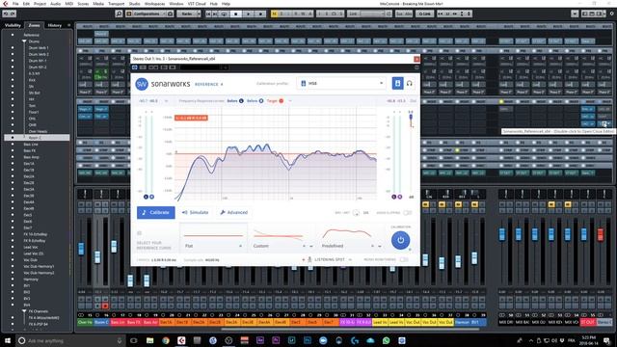Switch to the Visibility tab
The image size is (617, 347).
tap(13, 25)
